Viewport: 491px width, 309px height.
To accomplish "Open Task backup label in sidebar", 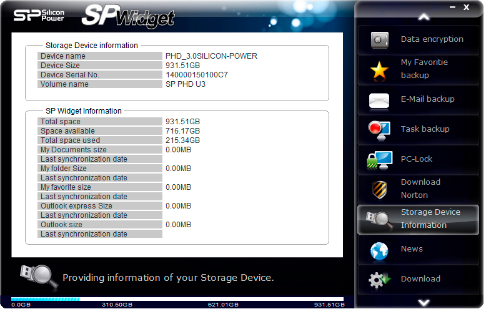I will tap(425, 129).
